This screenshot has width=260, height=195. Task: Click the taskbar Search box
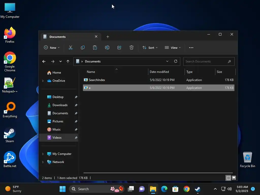(96, 189)
